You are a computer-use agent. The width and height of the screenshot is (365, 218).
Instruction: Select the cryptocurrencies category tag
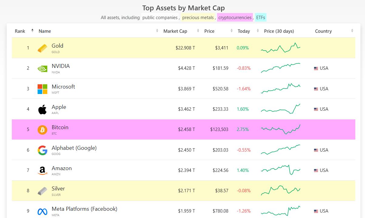[x=235, y=18]
